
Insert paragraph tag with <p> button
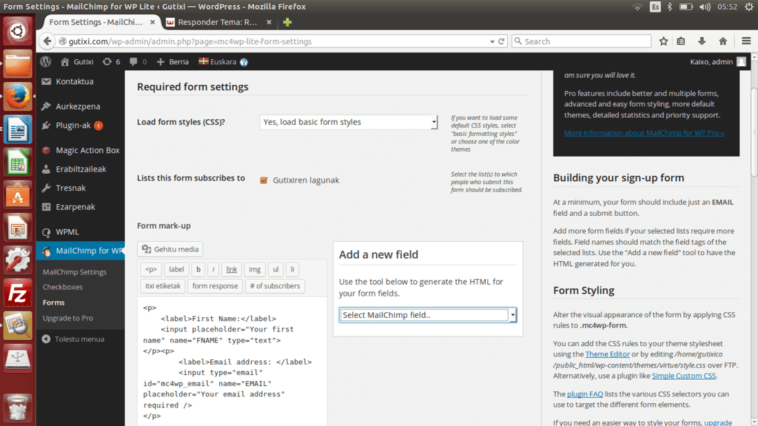pyautogui.click(x=151, y=270)
